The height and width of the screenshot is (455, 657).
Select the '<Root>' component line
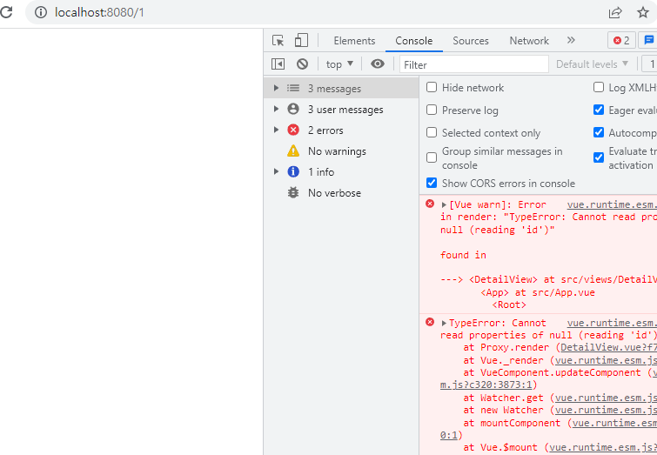(509, 304)
